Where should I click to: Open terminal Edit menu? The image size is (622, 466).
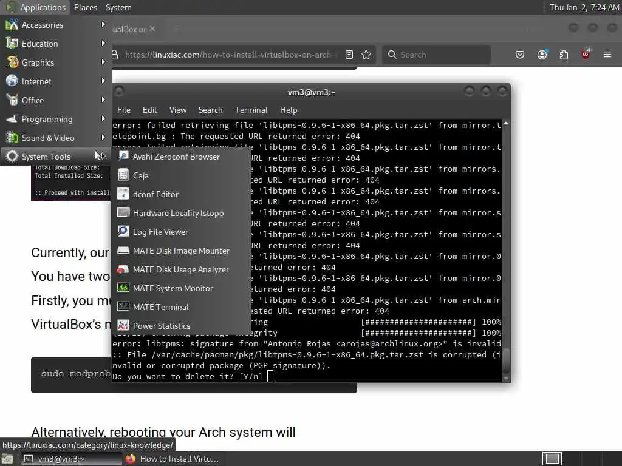coord(149,110)
